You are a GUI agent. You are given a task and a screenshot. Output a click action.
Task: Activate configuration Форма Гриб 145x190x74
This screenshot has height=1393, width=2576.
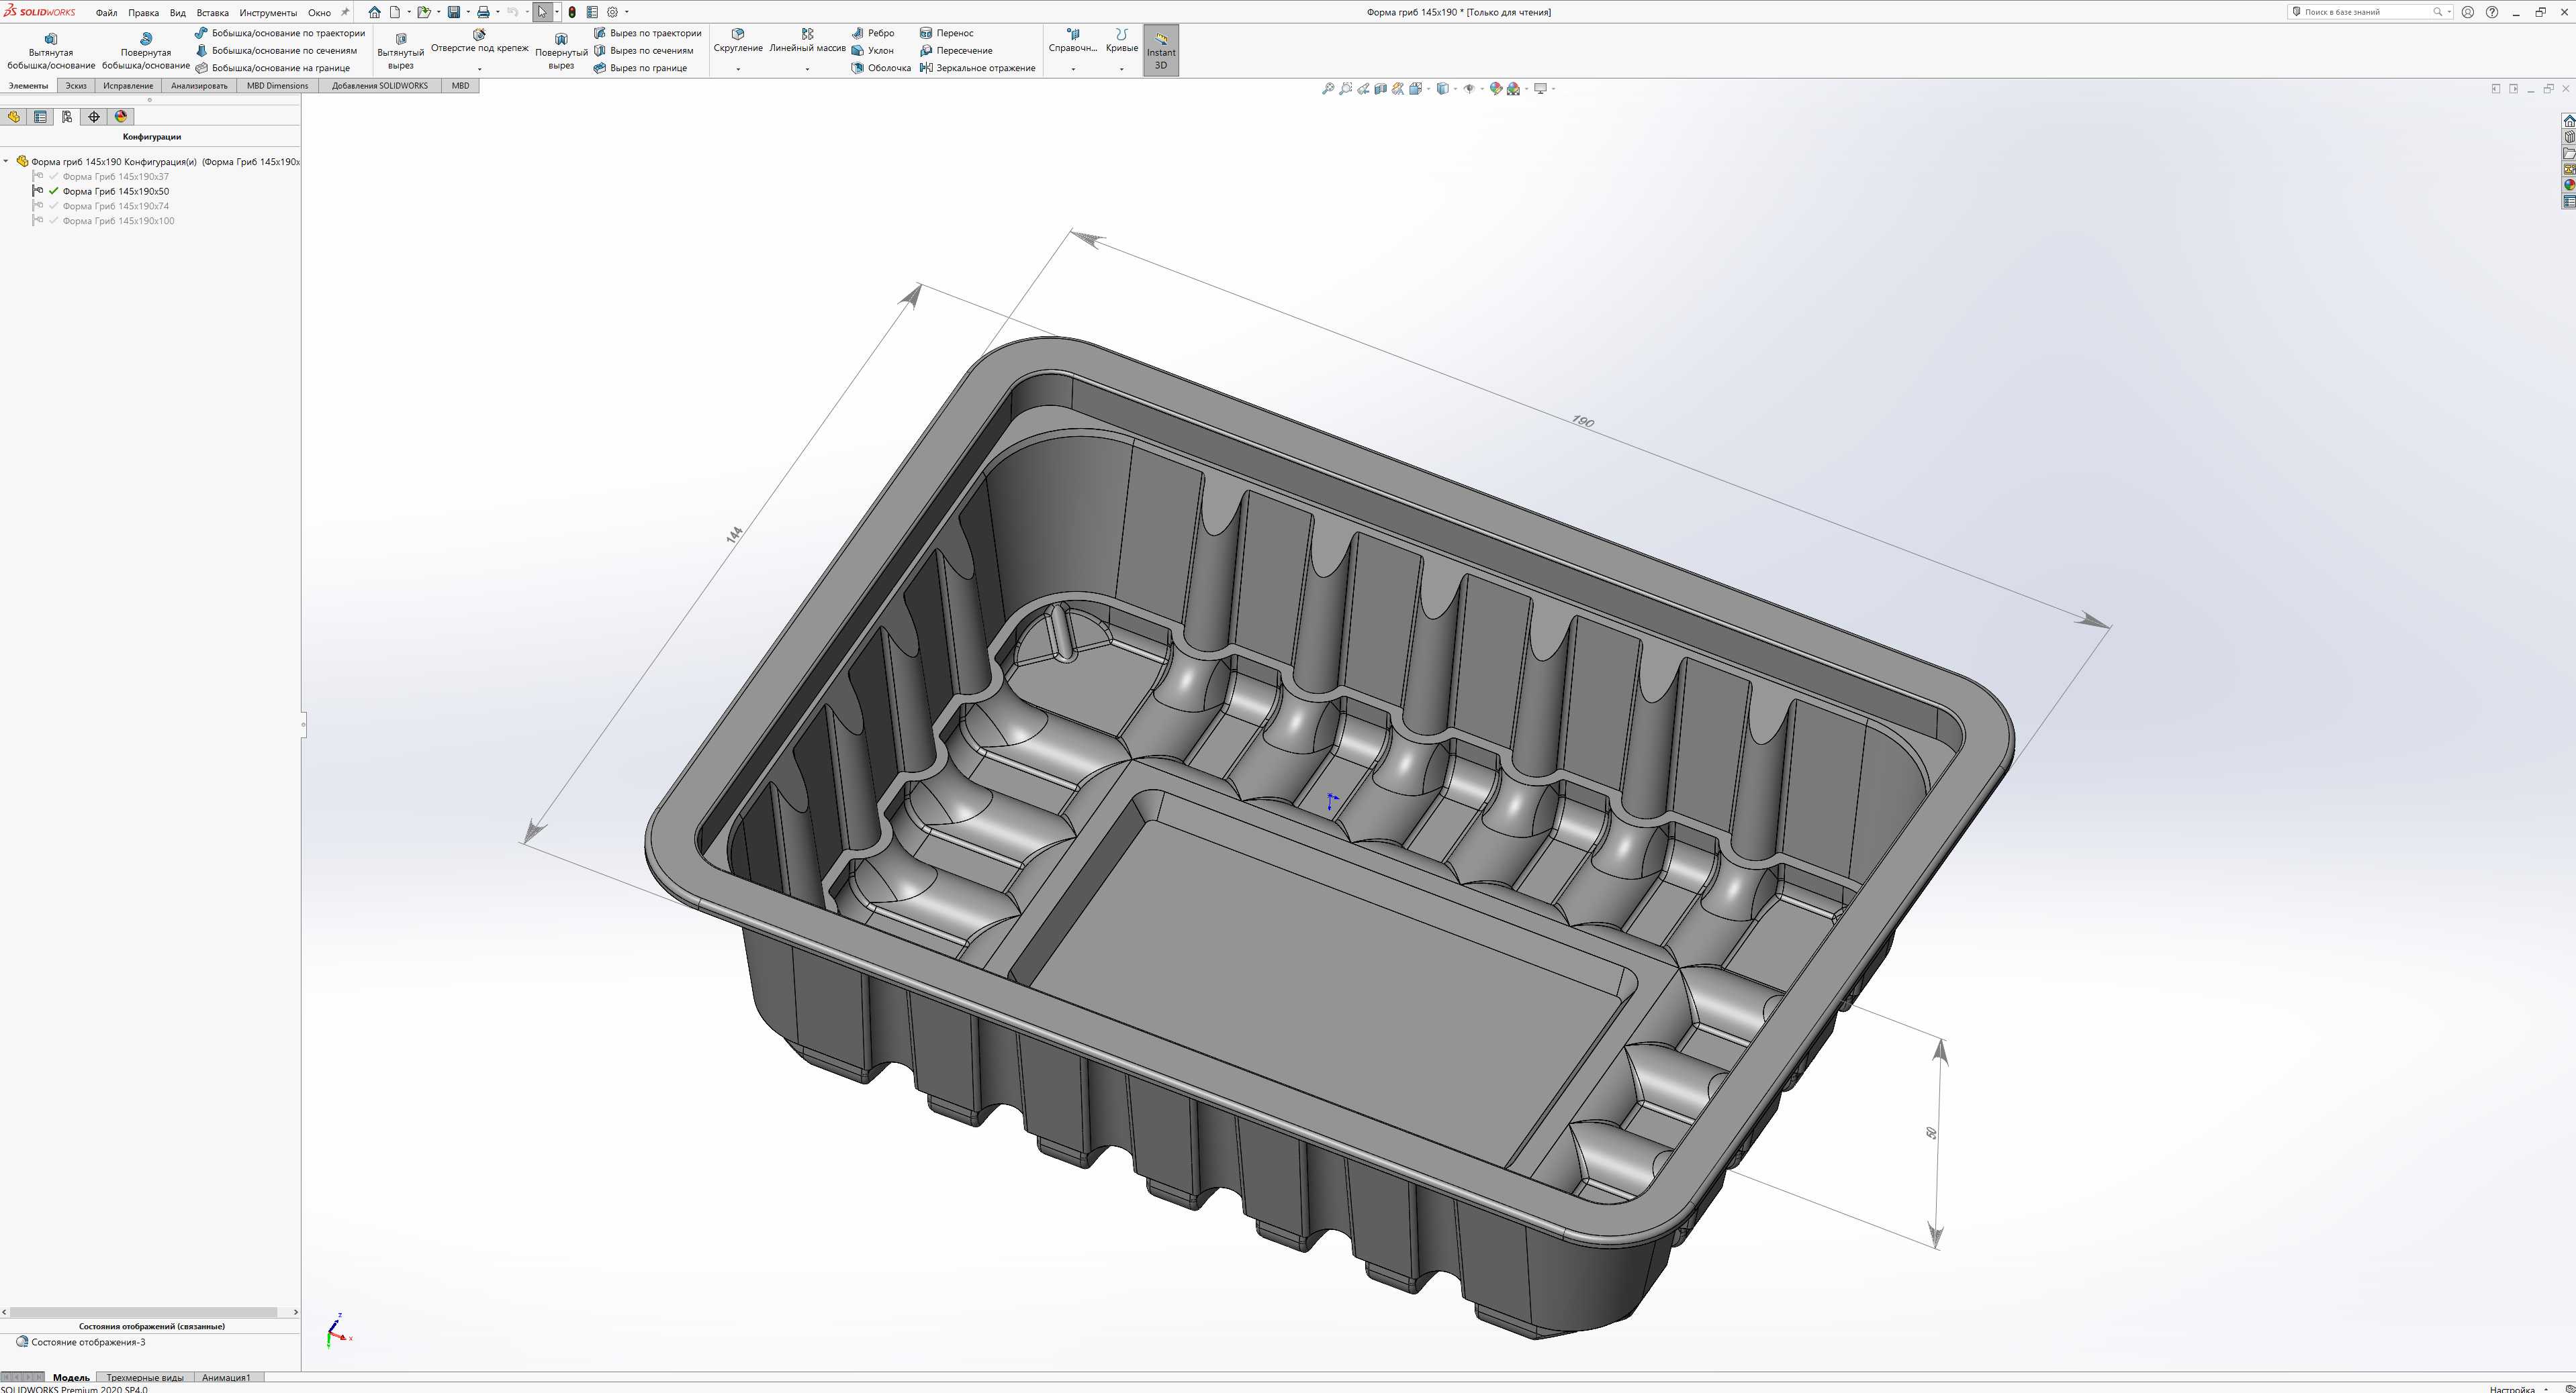coord(116,207)
